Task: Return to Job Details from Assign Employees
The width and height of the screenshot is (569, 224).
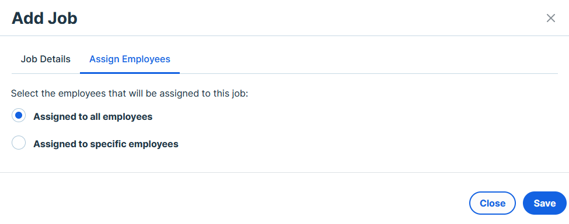Action: point(46,59)
